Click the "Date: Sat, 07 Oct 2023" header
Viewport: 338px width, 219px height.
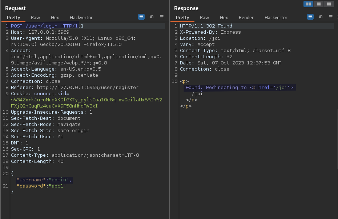tap(231, 63)
